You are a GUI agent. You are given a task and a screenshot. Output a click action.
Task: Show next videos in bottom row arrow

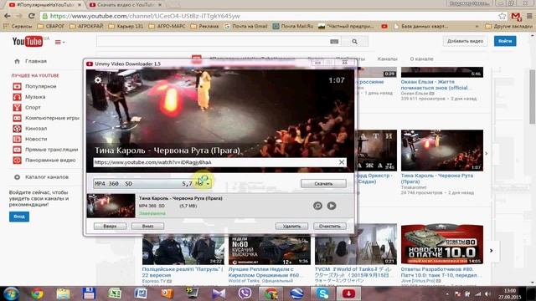click(x=492, y=251)
